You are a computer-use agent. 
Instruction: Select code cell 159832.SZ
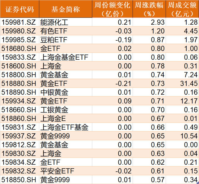tap(20, 171)
